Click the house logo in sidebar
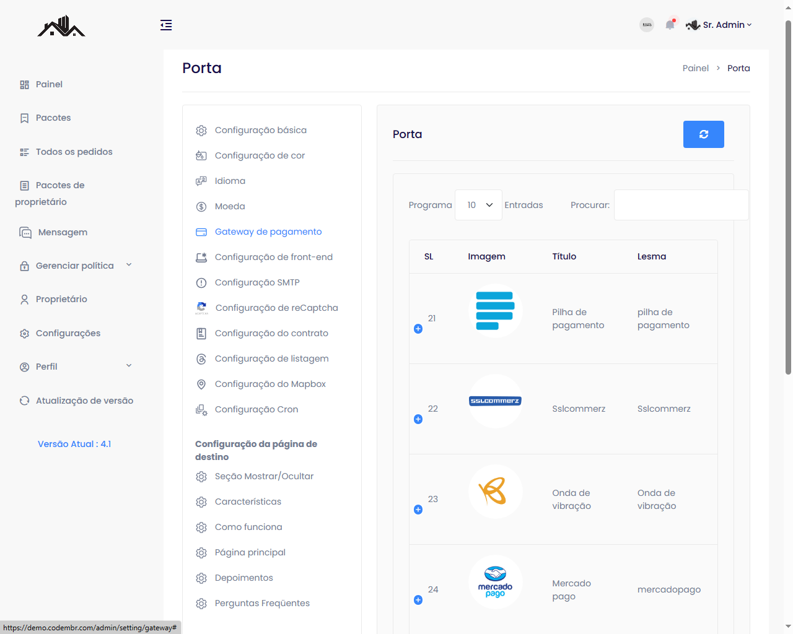The width and height of the screenshot is (793, 634). click(61, 27)
